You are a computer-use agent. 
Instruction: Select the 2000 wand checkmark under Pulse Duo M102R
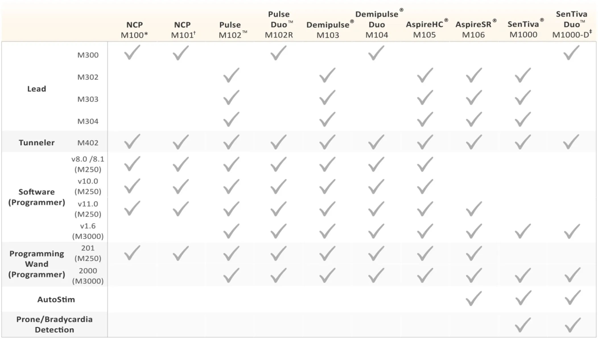click(278, 275)
